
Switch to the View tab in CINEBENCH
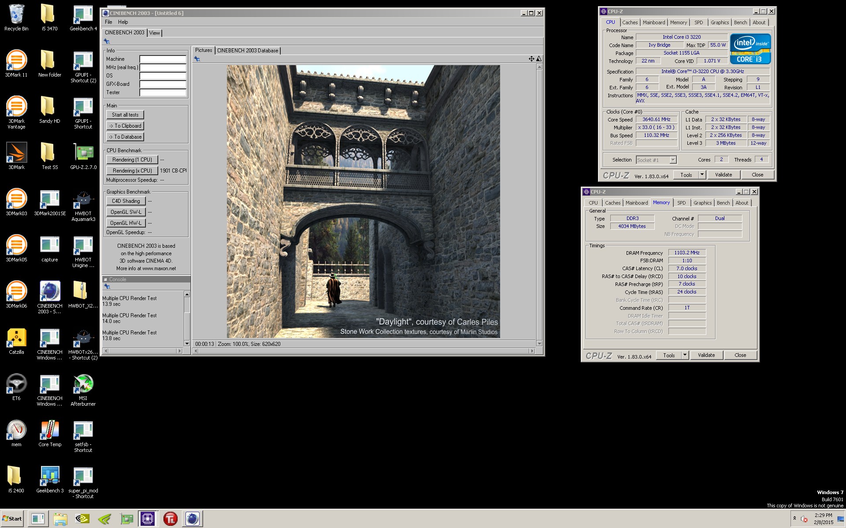coord(155,33)
